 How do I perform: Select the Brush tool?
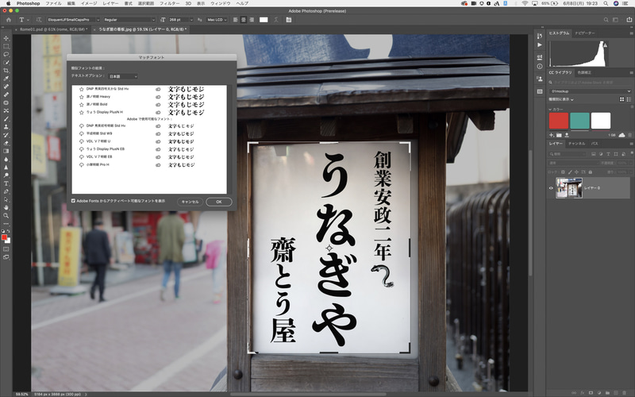(x=6, y=118)
